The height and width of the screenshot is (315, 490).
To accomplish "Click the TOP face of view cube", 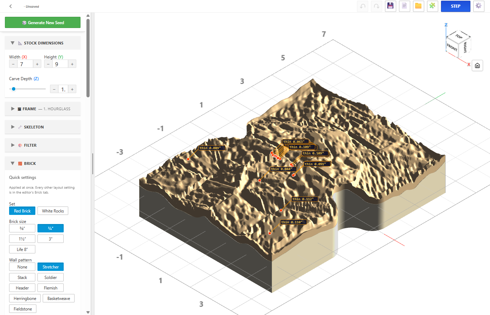I will point(459,36).
